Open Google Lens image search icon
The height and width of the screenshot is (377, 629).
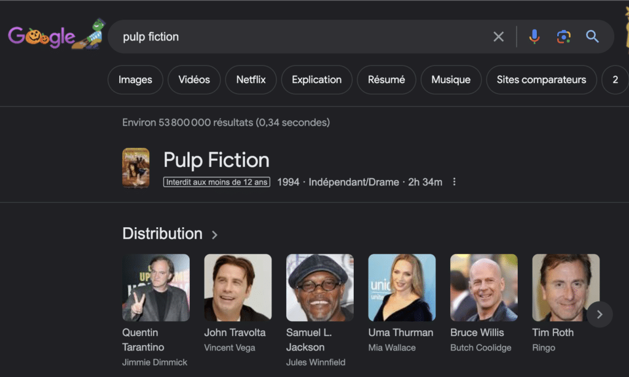[x=564, y=36]
